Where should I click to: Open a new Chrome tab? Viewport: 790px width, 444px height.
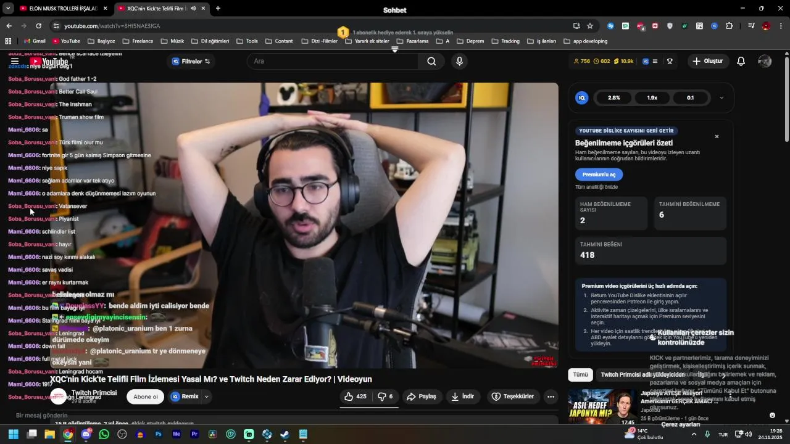(x=218, y=9)
